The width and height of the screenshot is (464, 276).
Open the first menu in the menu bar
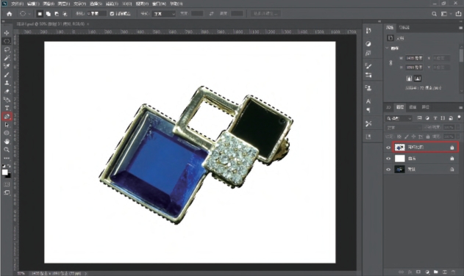click(17, 4)
